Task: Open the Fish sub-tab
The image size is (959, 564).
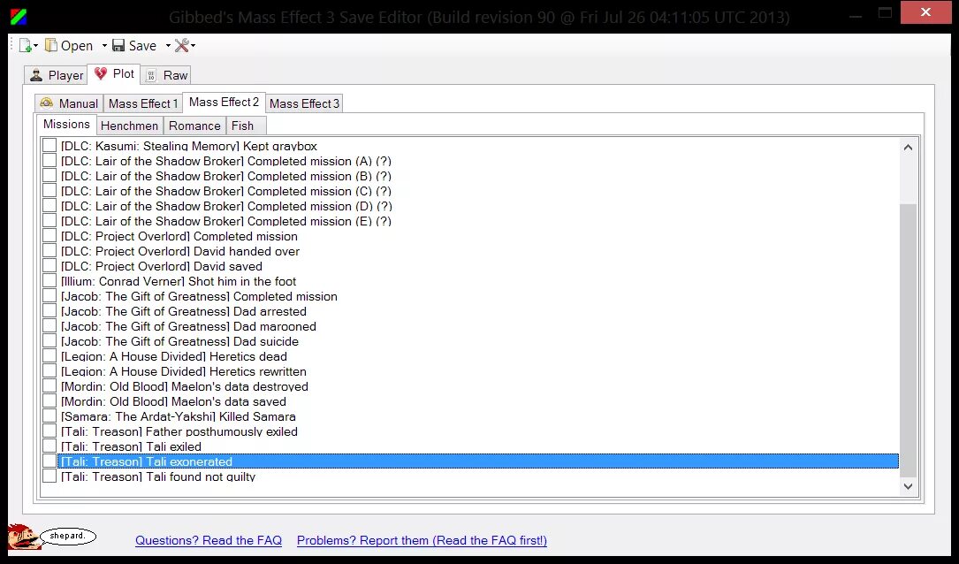Action: (245, 126)
